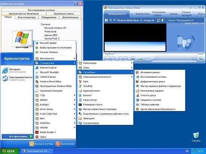Expand the K-Lite Codec Pack folder
Screen dimensions: 206x154
tap(55, 114)
